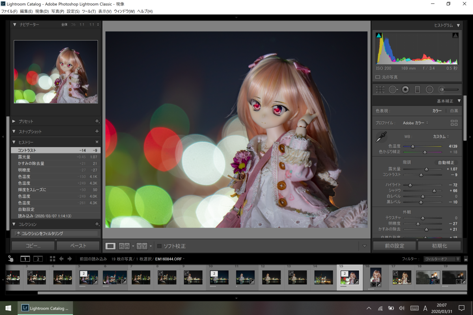Image resolution: width=473 pixels, height=315 pixels.
Task: Clear history with the X icon
Action: [97, 142]
